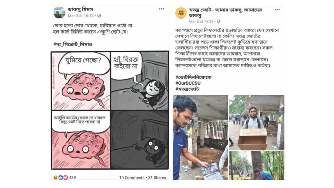
Task: Click the globe privacy icon beside Mar 3 timestamp
Action: (99, 16)
